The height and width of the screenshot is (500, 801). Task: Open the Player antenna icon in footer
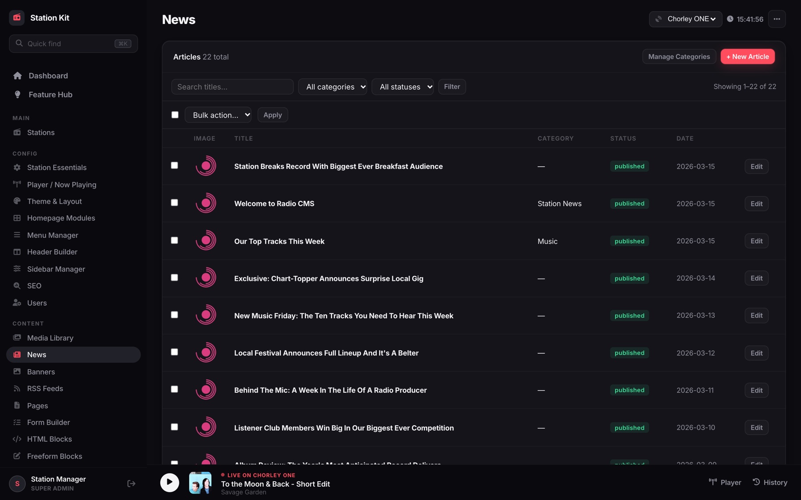[x=712, y=482]
